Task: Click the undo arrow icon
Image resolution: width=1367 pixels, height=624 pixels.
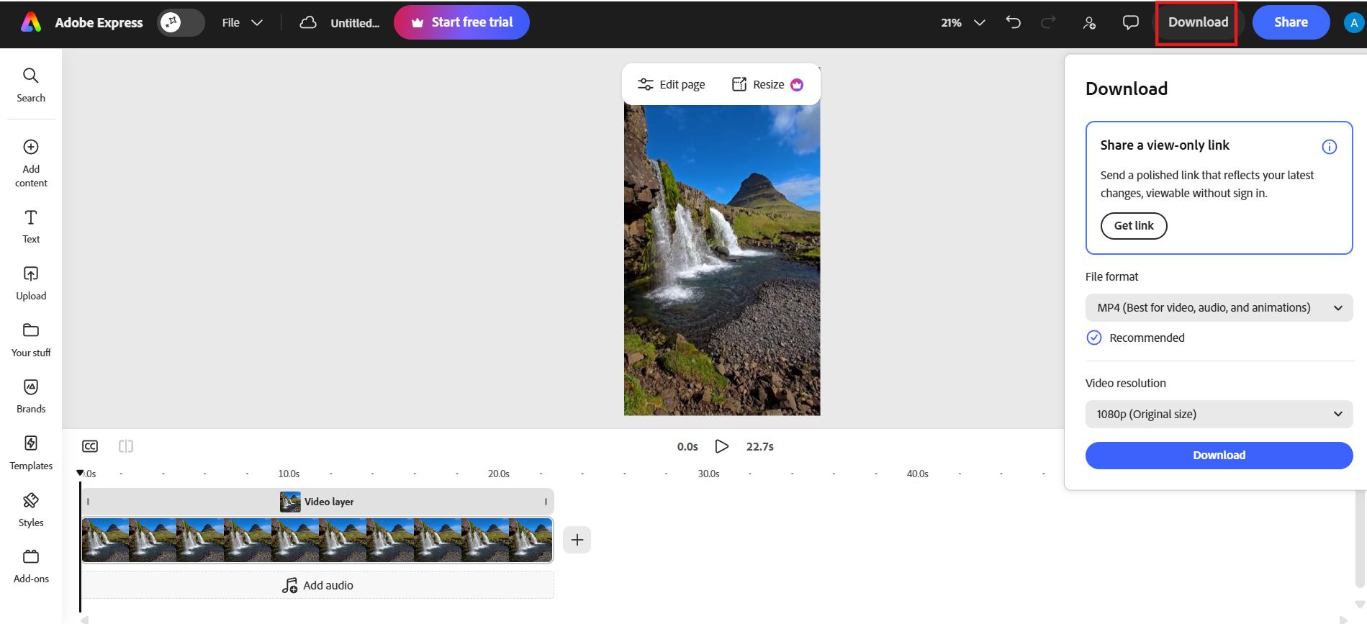Action: coord(1013,22)
